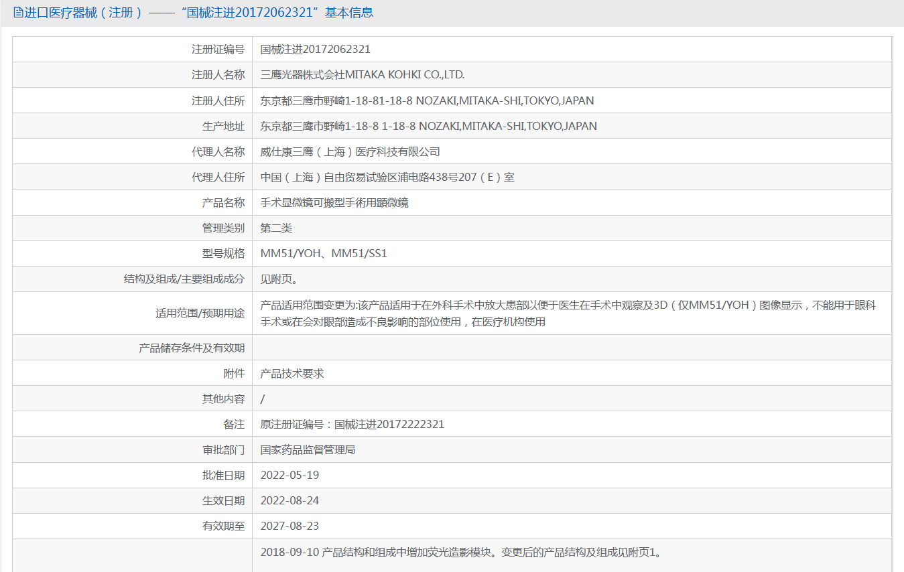Select the 其他内容 label

[224, 399]
